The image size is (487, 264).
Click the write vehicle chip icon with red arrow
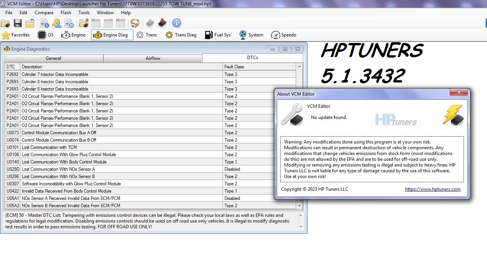(162, 23)
